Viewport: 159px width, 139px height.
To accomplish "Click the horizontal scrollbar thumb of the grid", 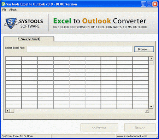I will [12, 111].
